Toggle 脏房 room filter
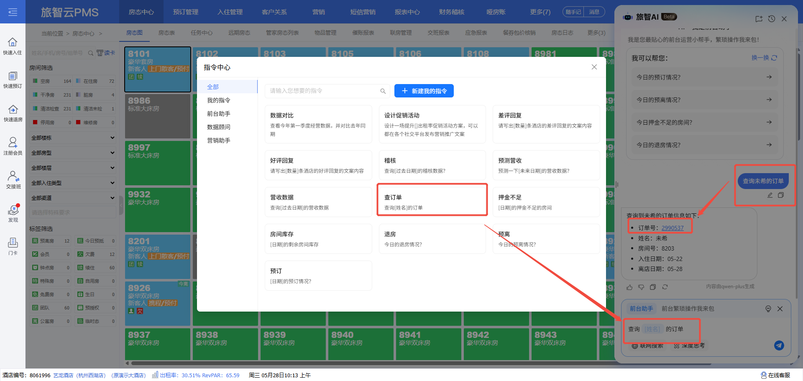The image size is (803, 381). pyautogui.click(x=95, y=95)
